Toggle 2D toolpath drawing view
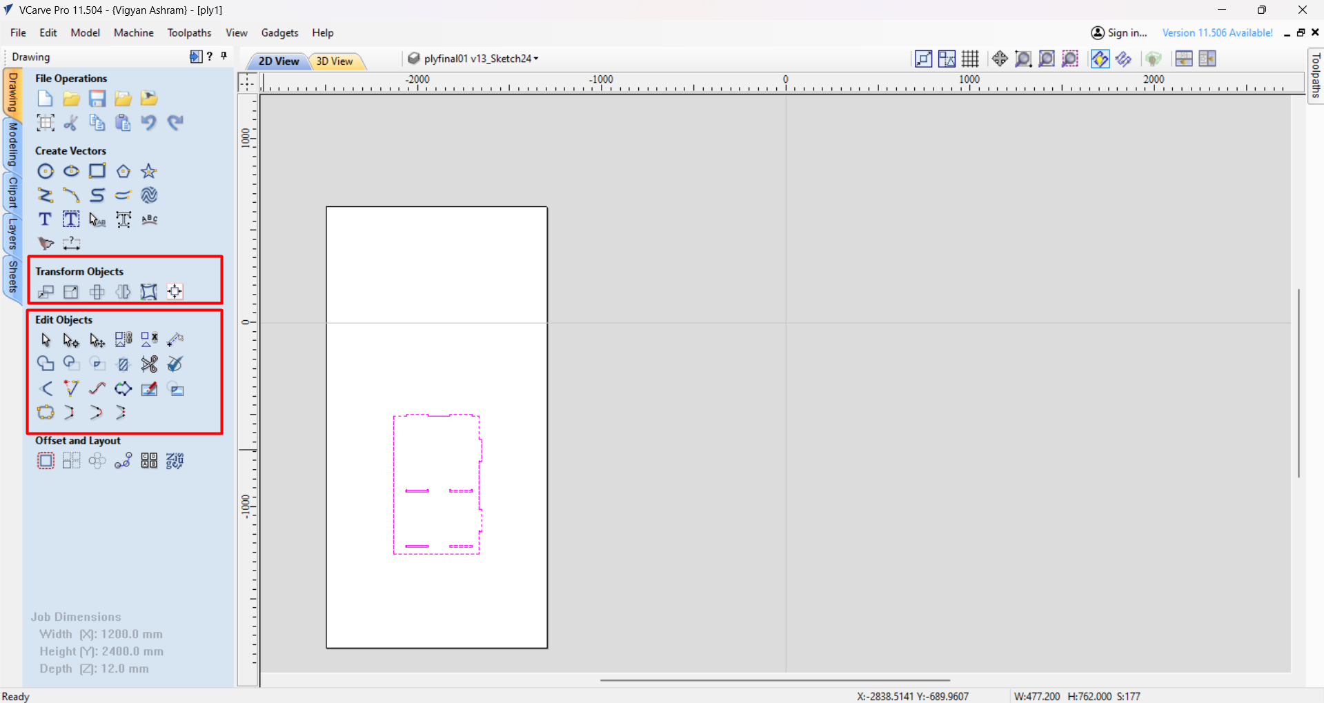This screenshot has width=1324, height=703. click(1100, 59)
